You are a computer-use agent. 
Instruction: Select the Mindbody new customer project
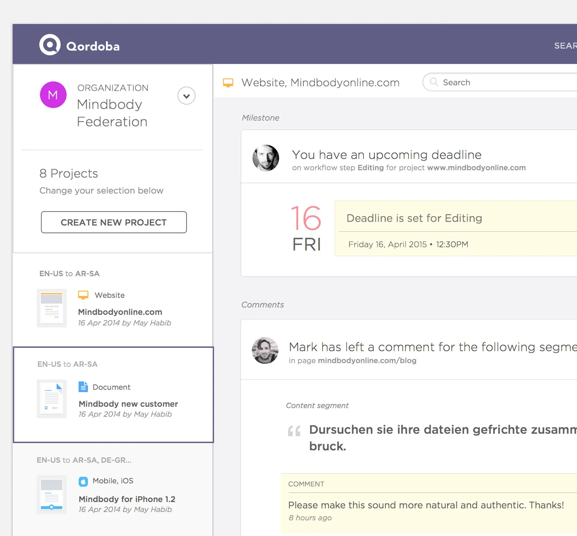128,404
